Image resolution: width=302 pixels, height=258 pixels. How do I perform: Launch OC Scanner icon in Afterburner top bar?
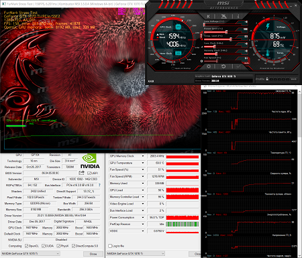(x=223, y=16)
